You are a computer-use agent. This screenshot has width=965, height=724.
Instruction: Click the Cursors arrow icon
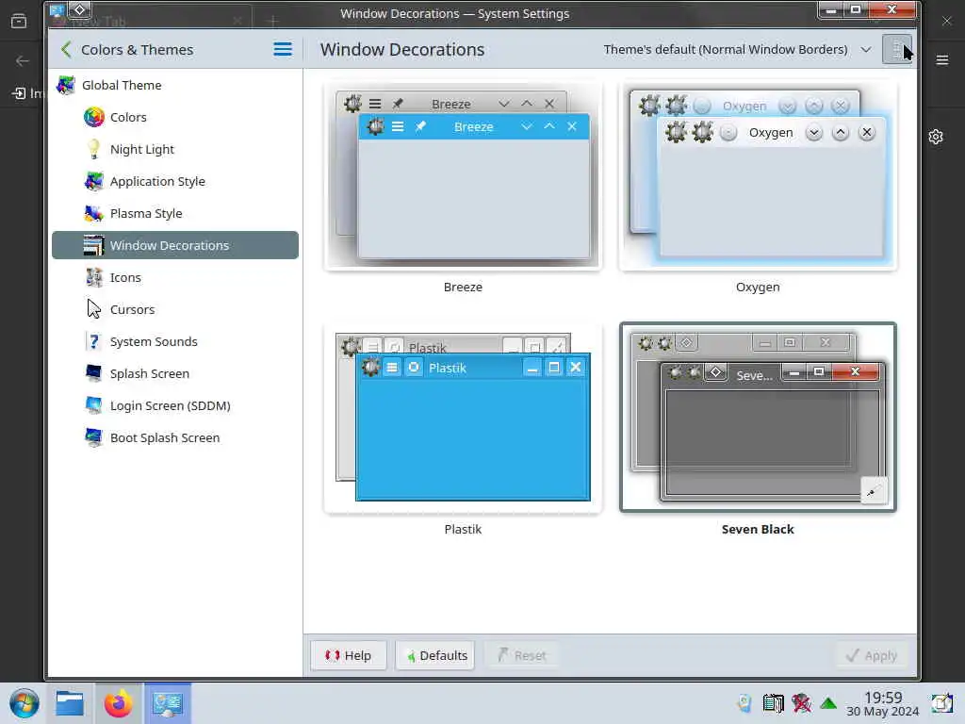tap(93, 309)
